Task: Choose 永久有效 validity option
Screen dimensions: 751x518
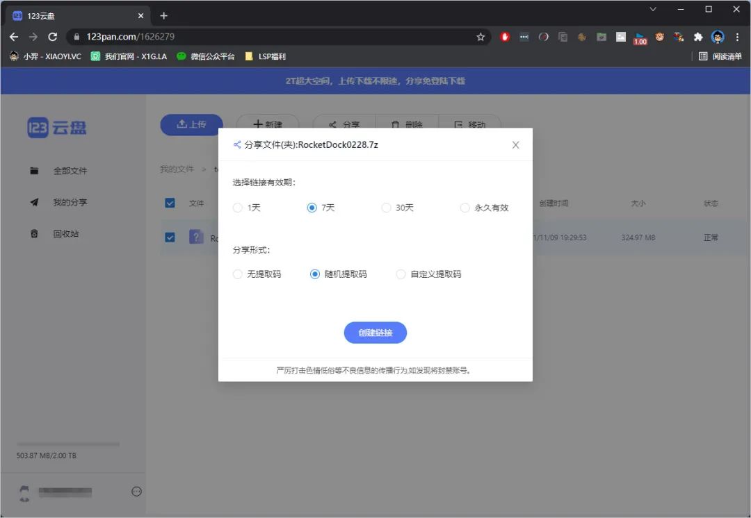Action: (465, 208)
